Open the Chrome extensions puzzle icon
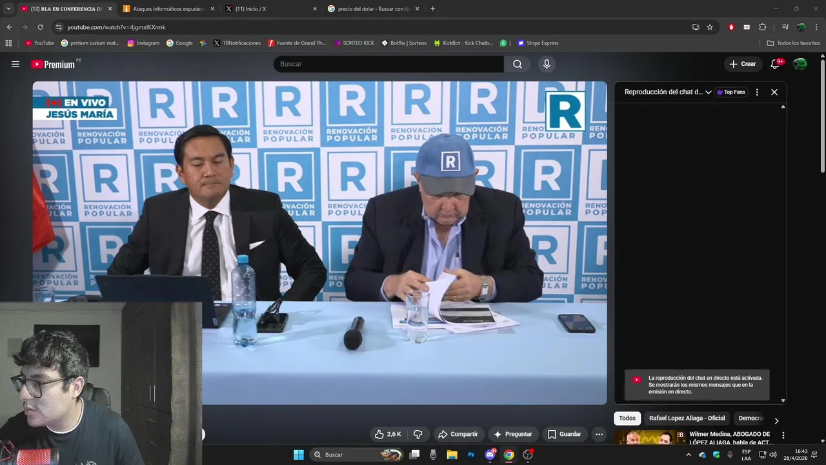This screenshot has height=465, width=826. click(762, 27)
